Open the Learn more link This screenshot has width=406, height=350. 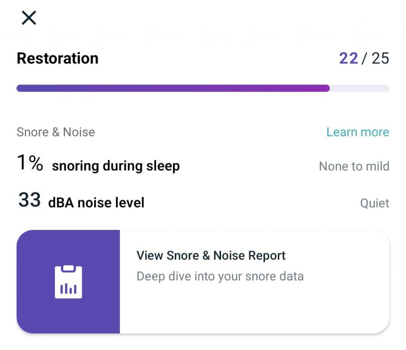pyautogui.click(x=357, y=132)
